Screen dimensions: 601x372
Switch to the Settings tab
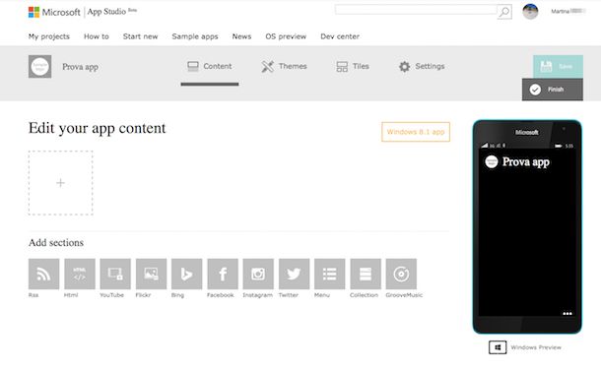pyautogui.click(x=422, y=66)
